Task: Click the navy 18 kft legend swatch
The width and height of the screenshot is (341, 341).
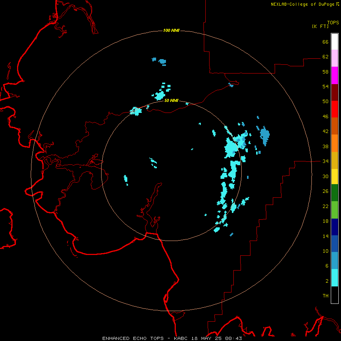Action: pos(335,227)
